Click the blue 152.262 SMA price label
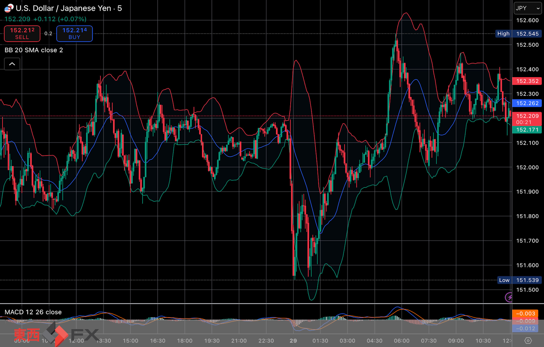This screenshot has width=544, height=347. (x=527, y=103)
